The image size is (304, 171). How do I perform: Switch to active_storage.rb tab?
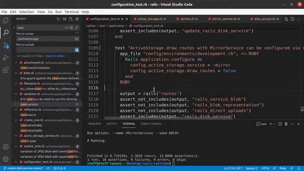pos(150,19)
